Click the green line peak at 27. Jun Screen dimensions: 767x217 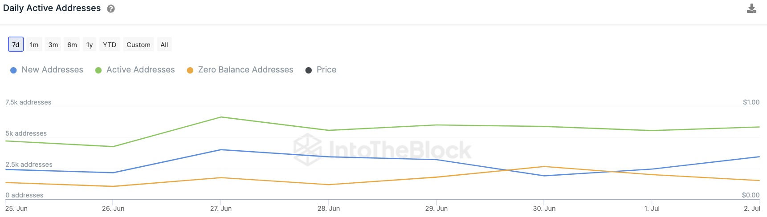[221, 117]
